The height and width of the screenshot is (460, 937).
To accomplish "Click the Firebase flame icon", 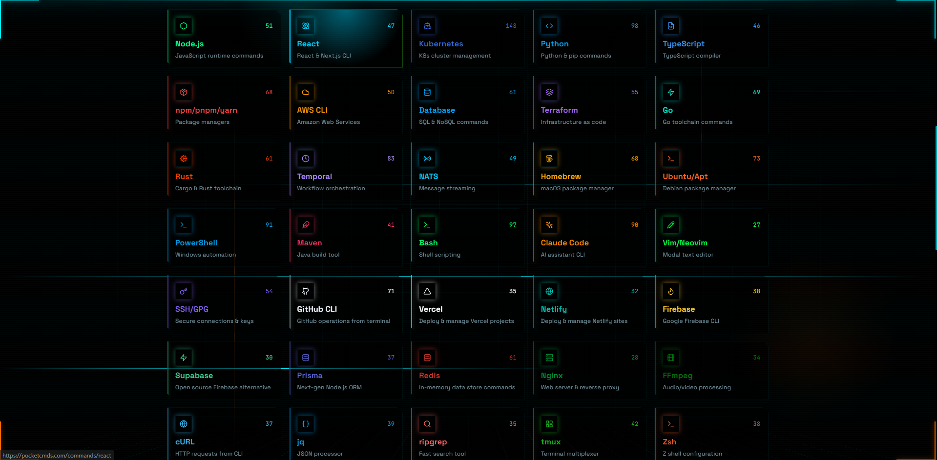I will [671, 291].
